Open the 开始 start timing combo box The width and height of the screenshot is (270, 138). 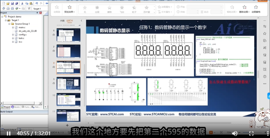tap(205, 7)
